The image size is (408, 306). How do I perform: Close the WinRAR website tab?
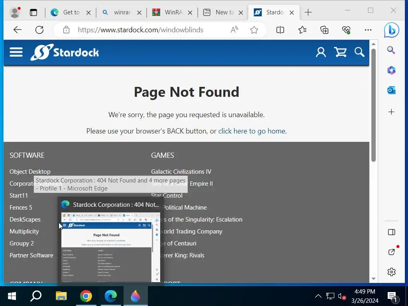(190, 12)
